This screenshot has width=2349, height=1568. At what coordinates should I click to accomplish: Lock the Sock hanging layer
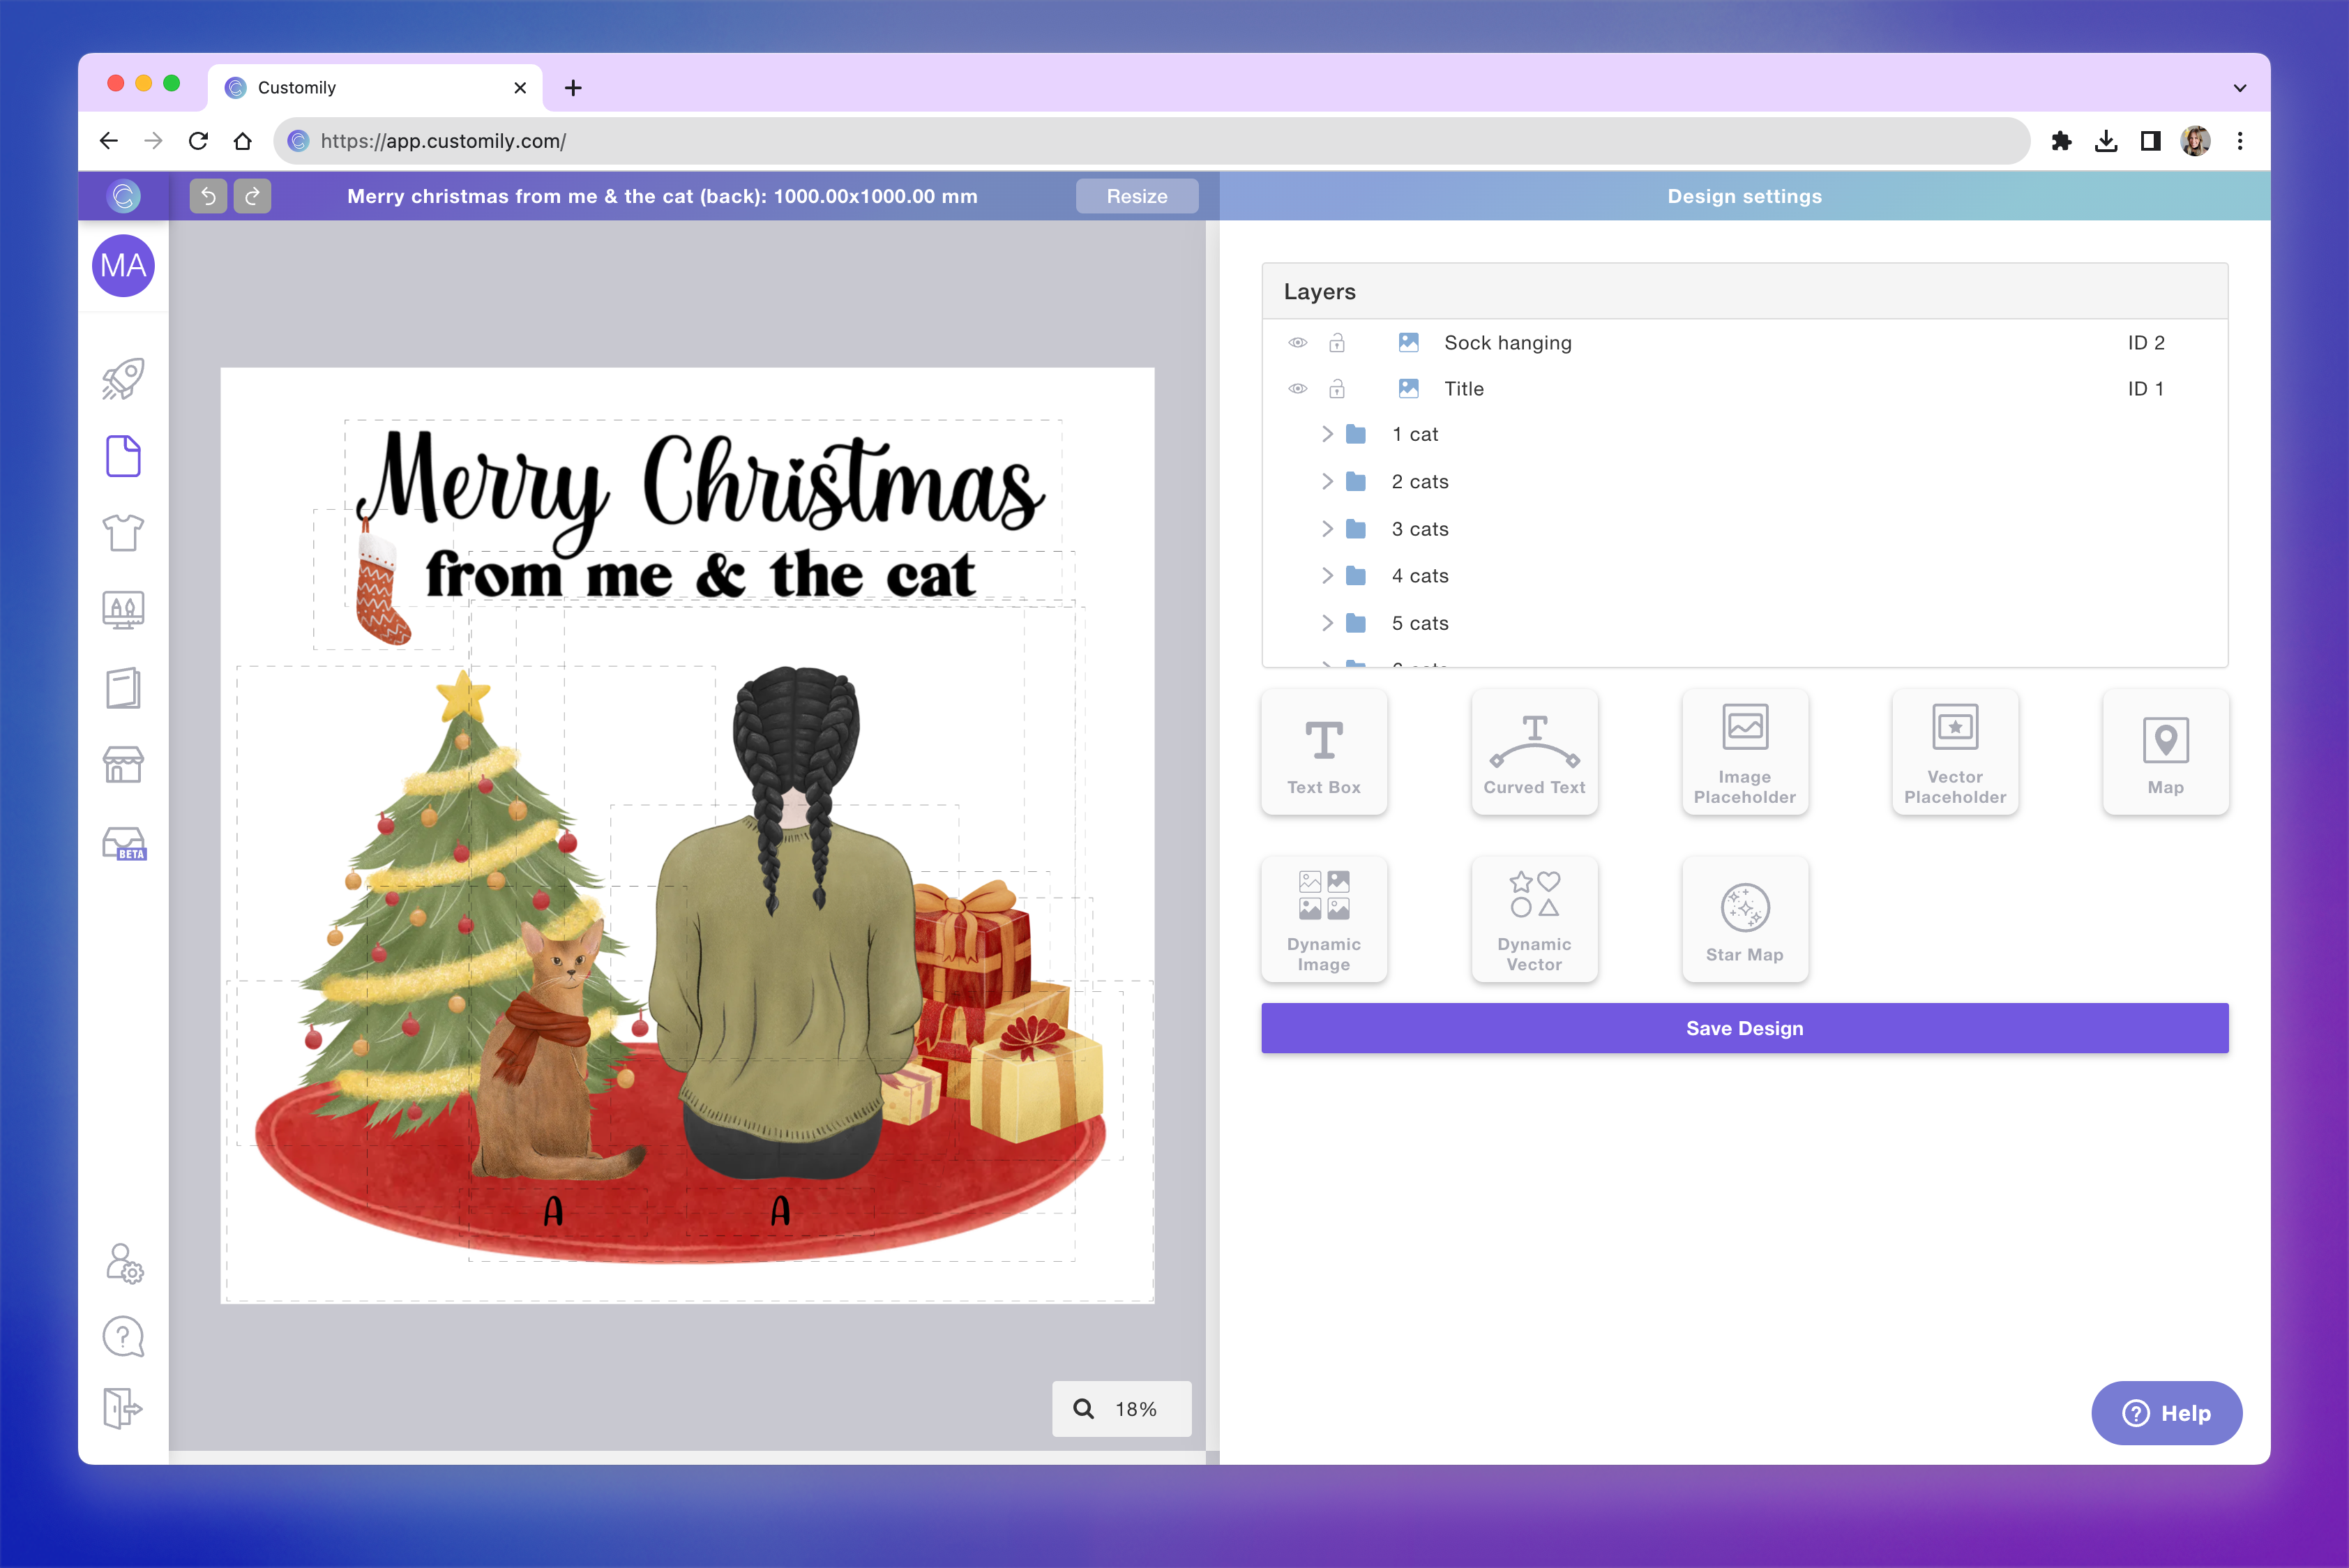(1336, 343)
